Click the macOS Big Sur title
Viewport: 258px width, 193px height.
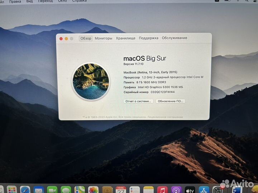[145, 58]
